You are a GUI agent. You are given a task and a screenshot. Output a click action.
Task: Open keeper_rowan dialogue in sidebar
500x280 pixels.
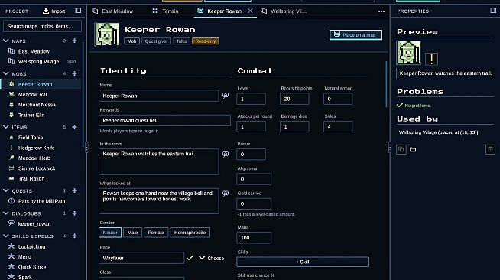pos(34,224)
